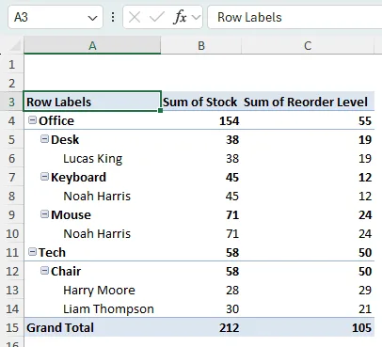Open the Insert Function fx button
The image size is (382, 347).
(x=180, y=17)
